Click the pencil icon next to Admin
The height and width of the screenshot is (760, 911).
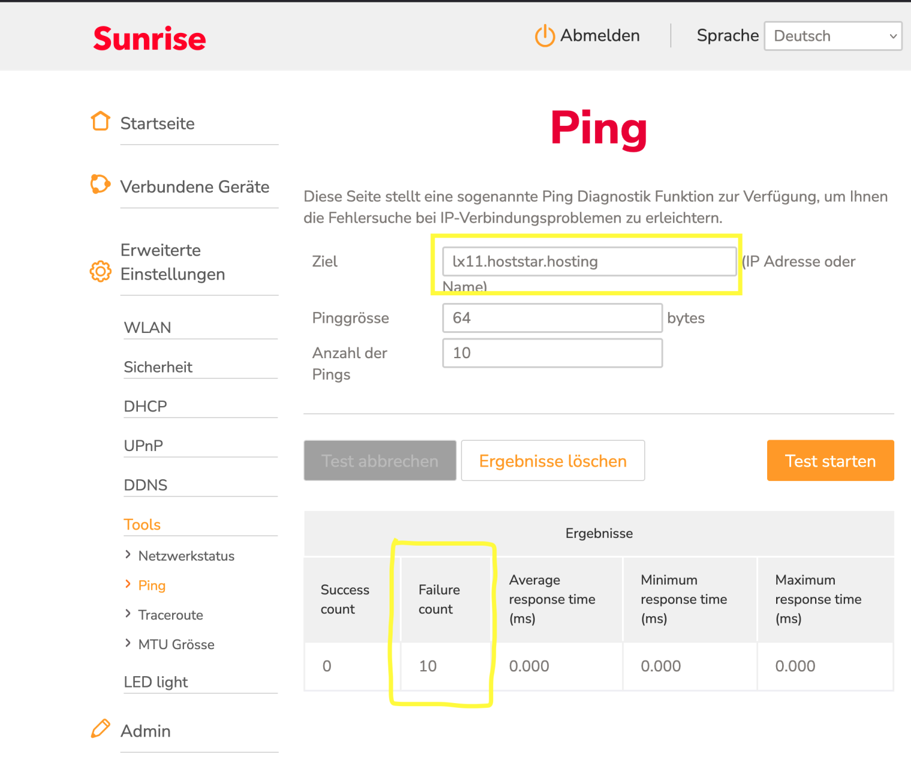coord(100,728)
